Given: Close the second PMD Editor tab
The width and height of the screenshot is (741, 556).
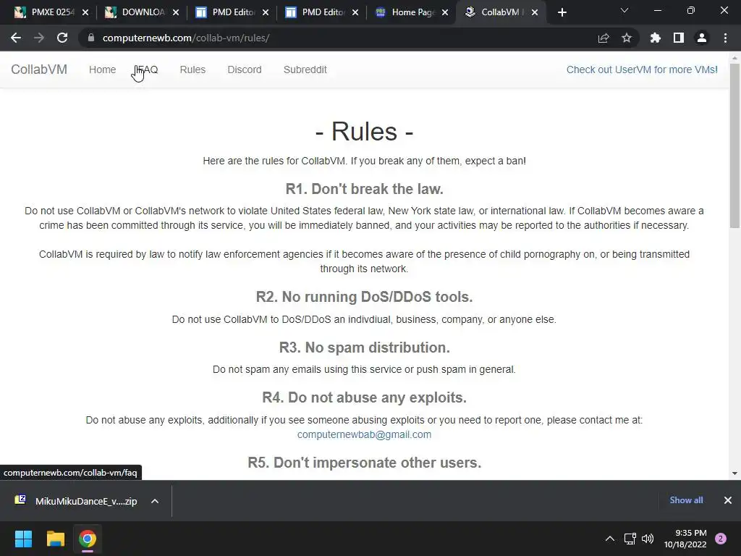Looking at the screenshot, I should 355,12.
